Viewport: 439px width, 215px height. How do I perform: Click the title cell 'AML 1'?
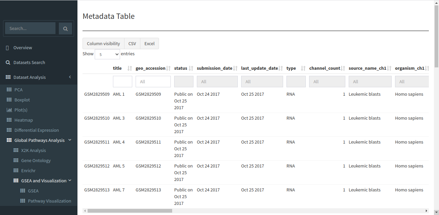click(x=119, y=94)
